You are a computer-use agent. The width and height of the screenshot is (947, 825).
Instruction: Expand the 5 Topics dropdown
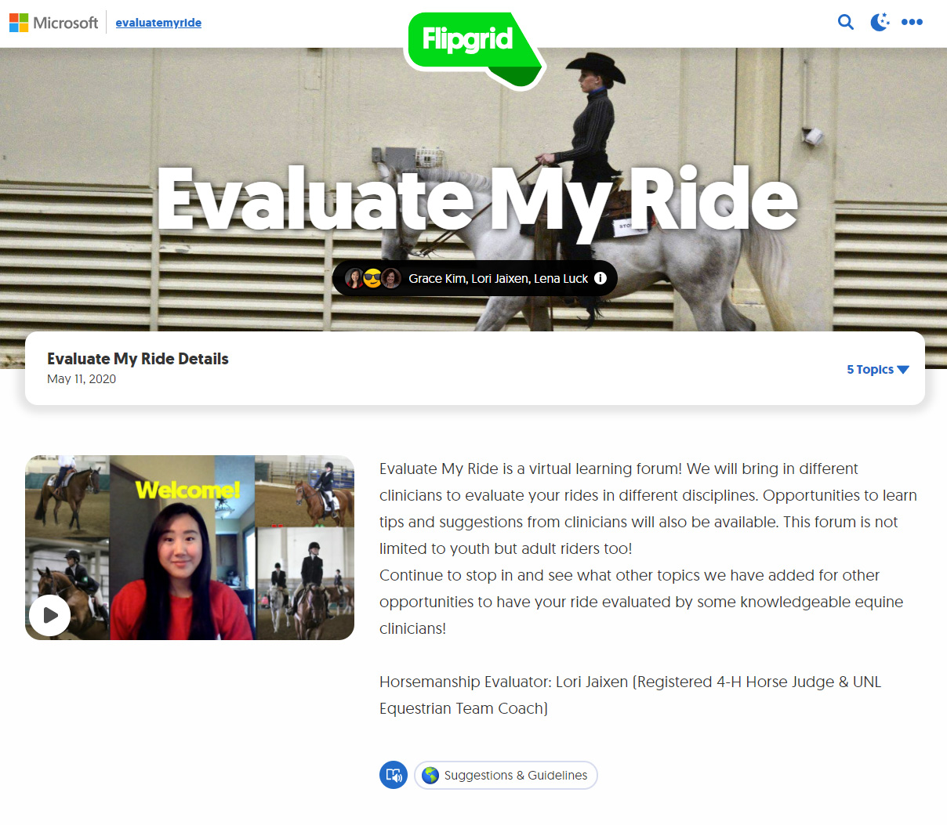pyautogui.click(x=870, y=369)
